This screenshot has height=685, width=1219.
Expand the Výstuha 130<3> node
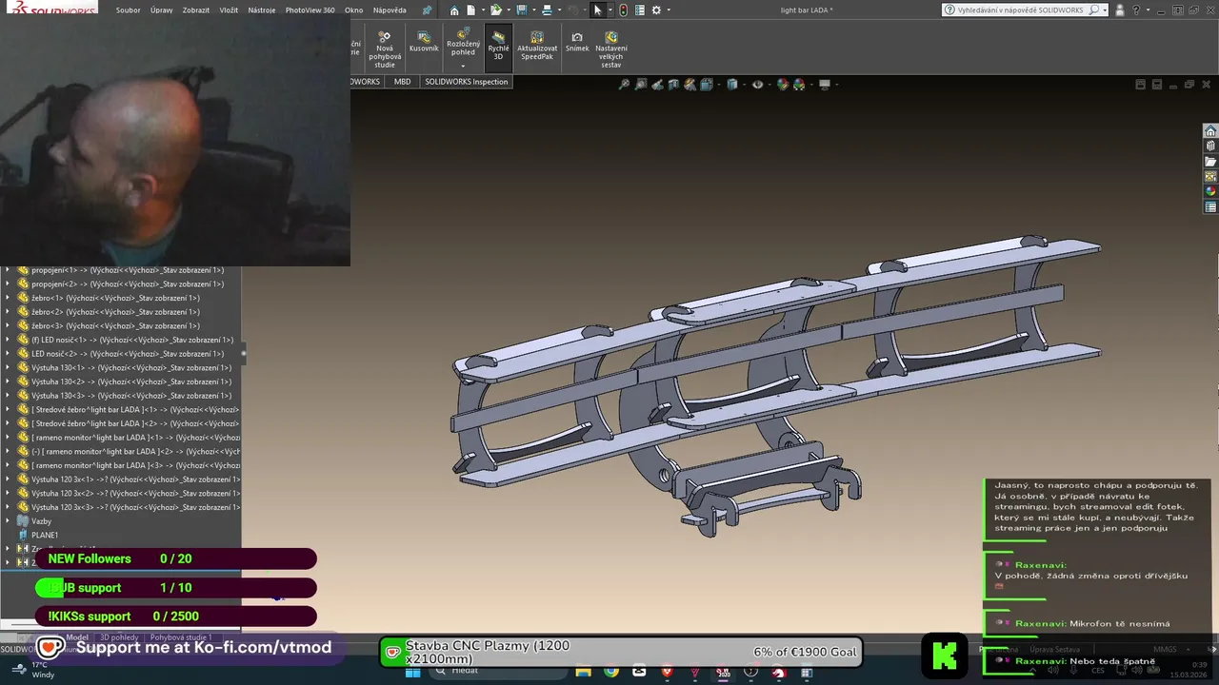[x=8, y=395]
